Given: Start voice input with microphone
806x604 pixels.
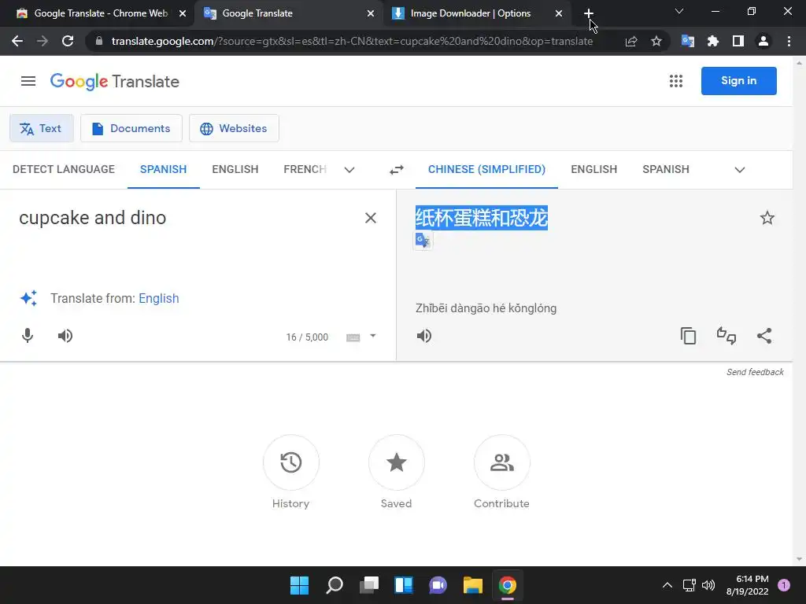Looking at the screenshot, I should pos(28,336).
